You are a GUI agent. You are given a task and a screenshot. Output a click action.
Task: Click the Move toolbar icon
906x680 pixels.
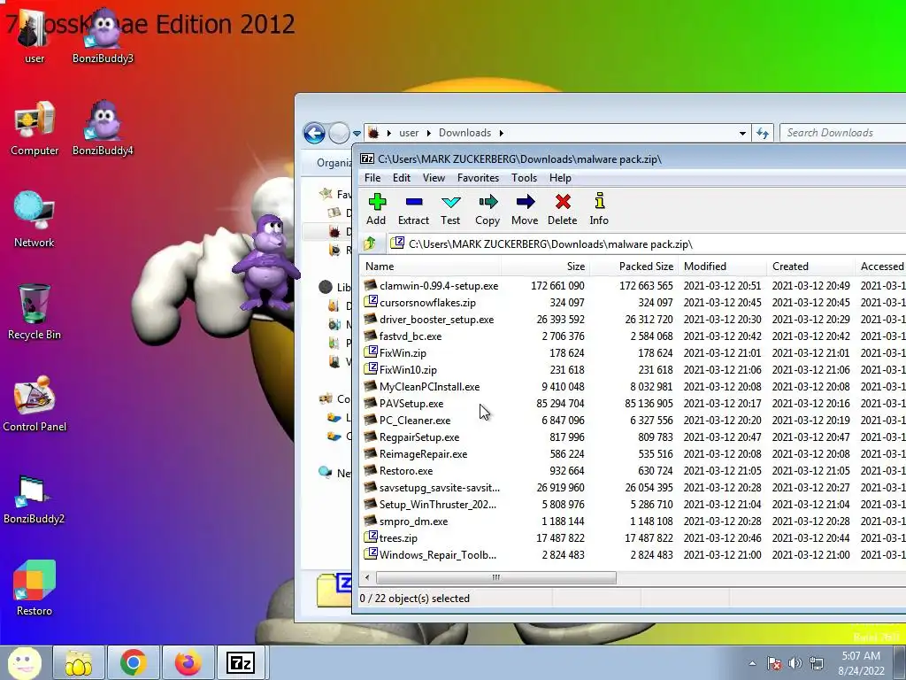click(x=525, y=209)
